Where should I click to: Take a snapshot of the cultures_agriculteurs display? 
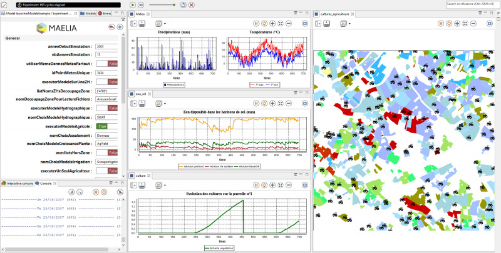click(490, 23)
